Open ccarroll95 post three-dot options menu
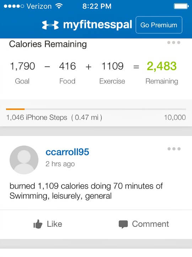192x257 pixels. pyautogui.click(x=174, y=149)
